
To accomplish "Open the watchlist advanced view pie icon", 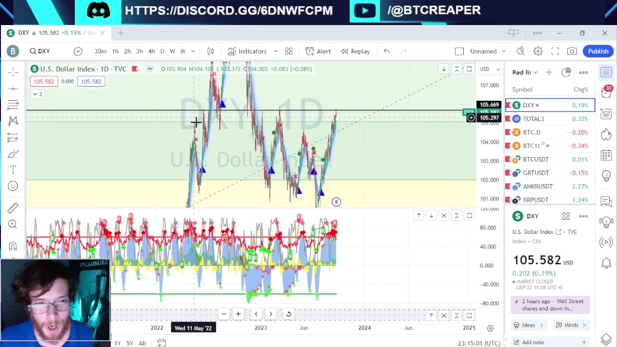I will (566, 72).
